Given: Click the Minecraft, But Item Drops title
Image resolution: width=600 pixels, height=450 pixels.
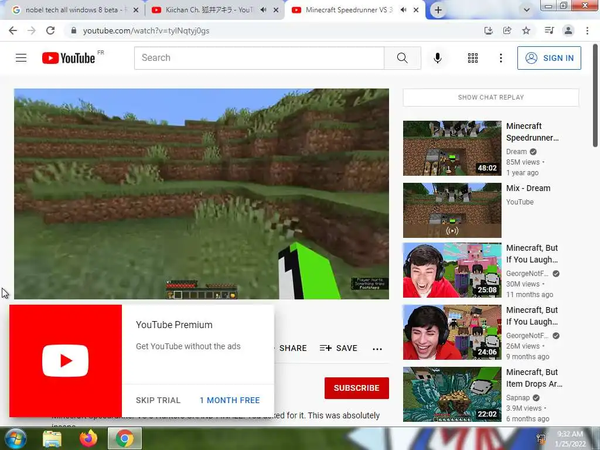Looking at the screenshot, I should pos(534,378).
